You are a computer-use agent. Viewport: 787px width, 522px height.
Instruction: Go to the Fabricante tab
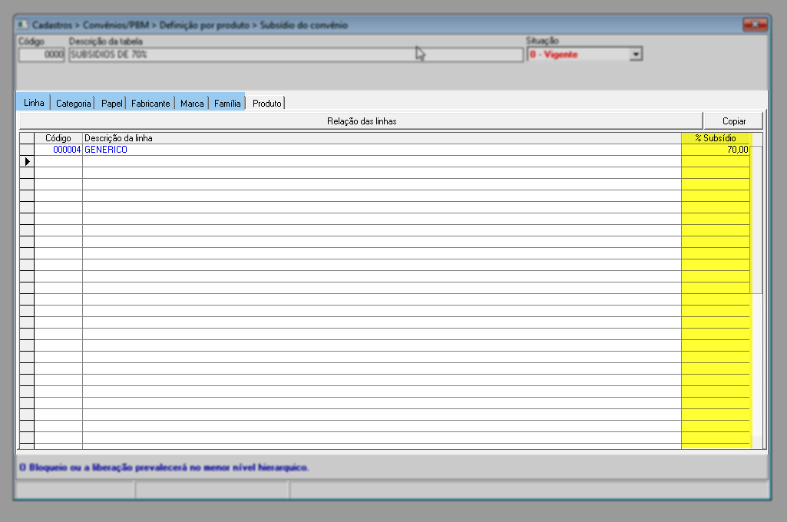[150, 104]
